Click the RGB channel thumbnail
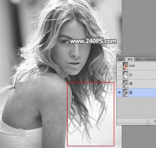The image size is (156, 148). pos(125,66)
